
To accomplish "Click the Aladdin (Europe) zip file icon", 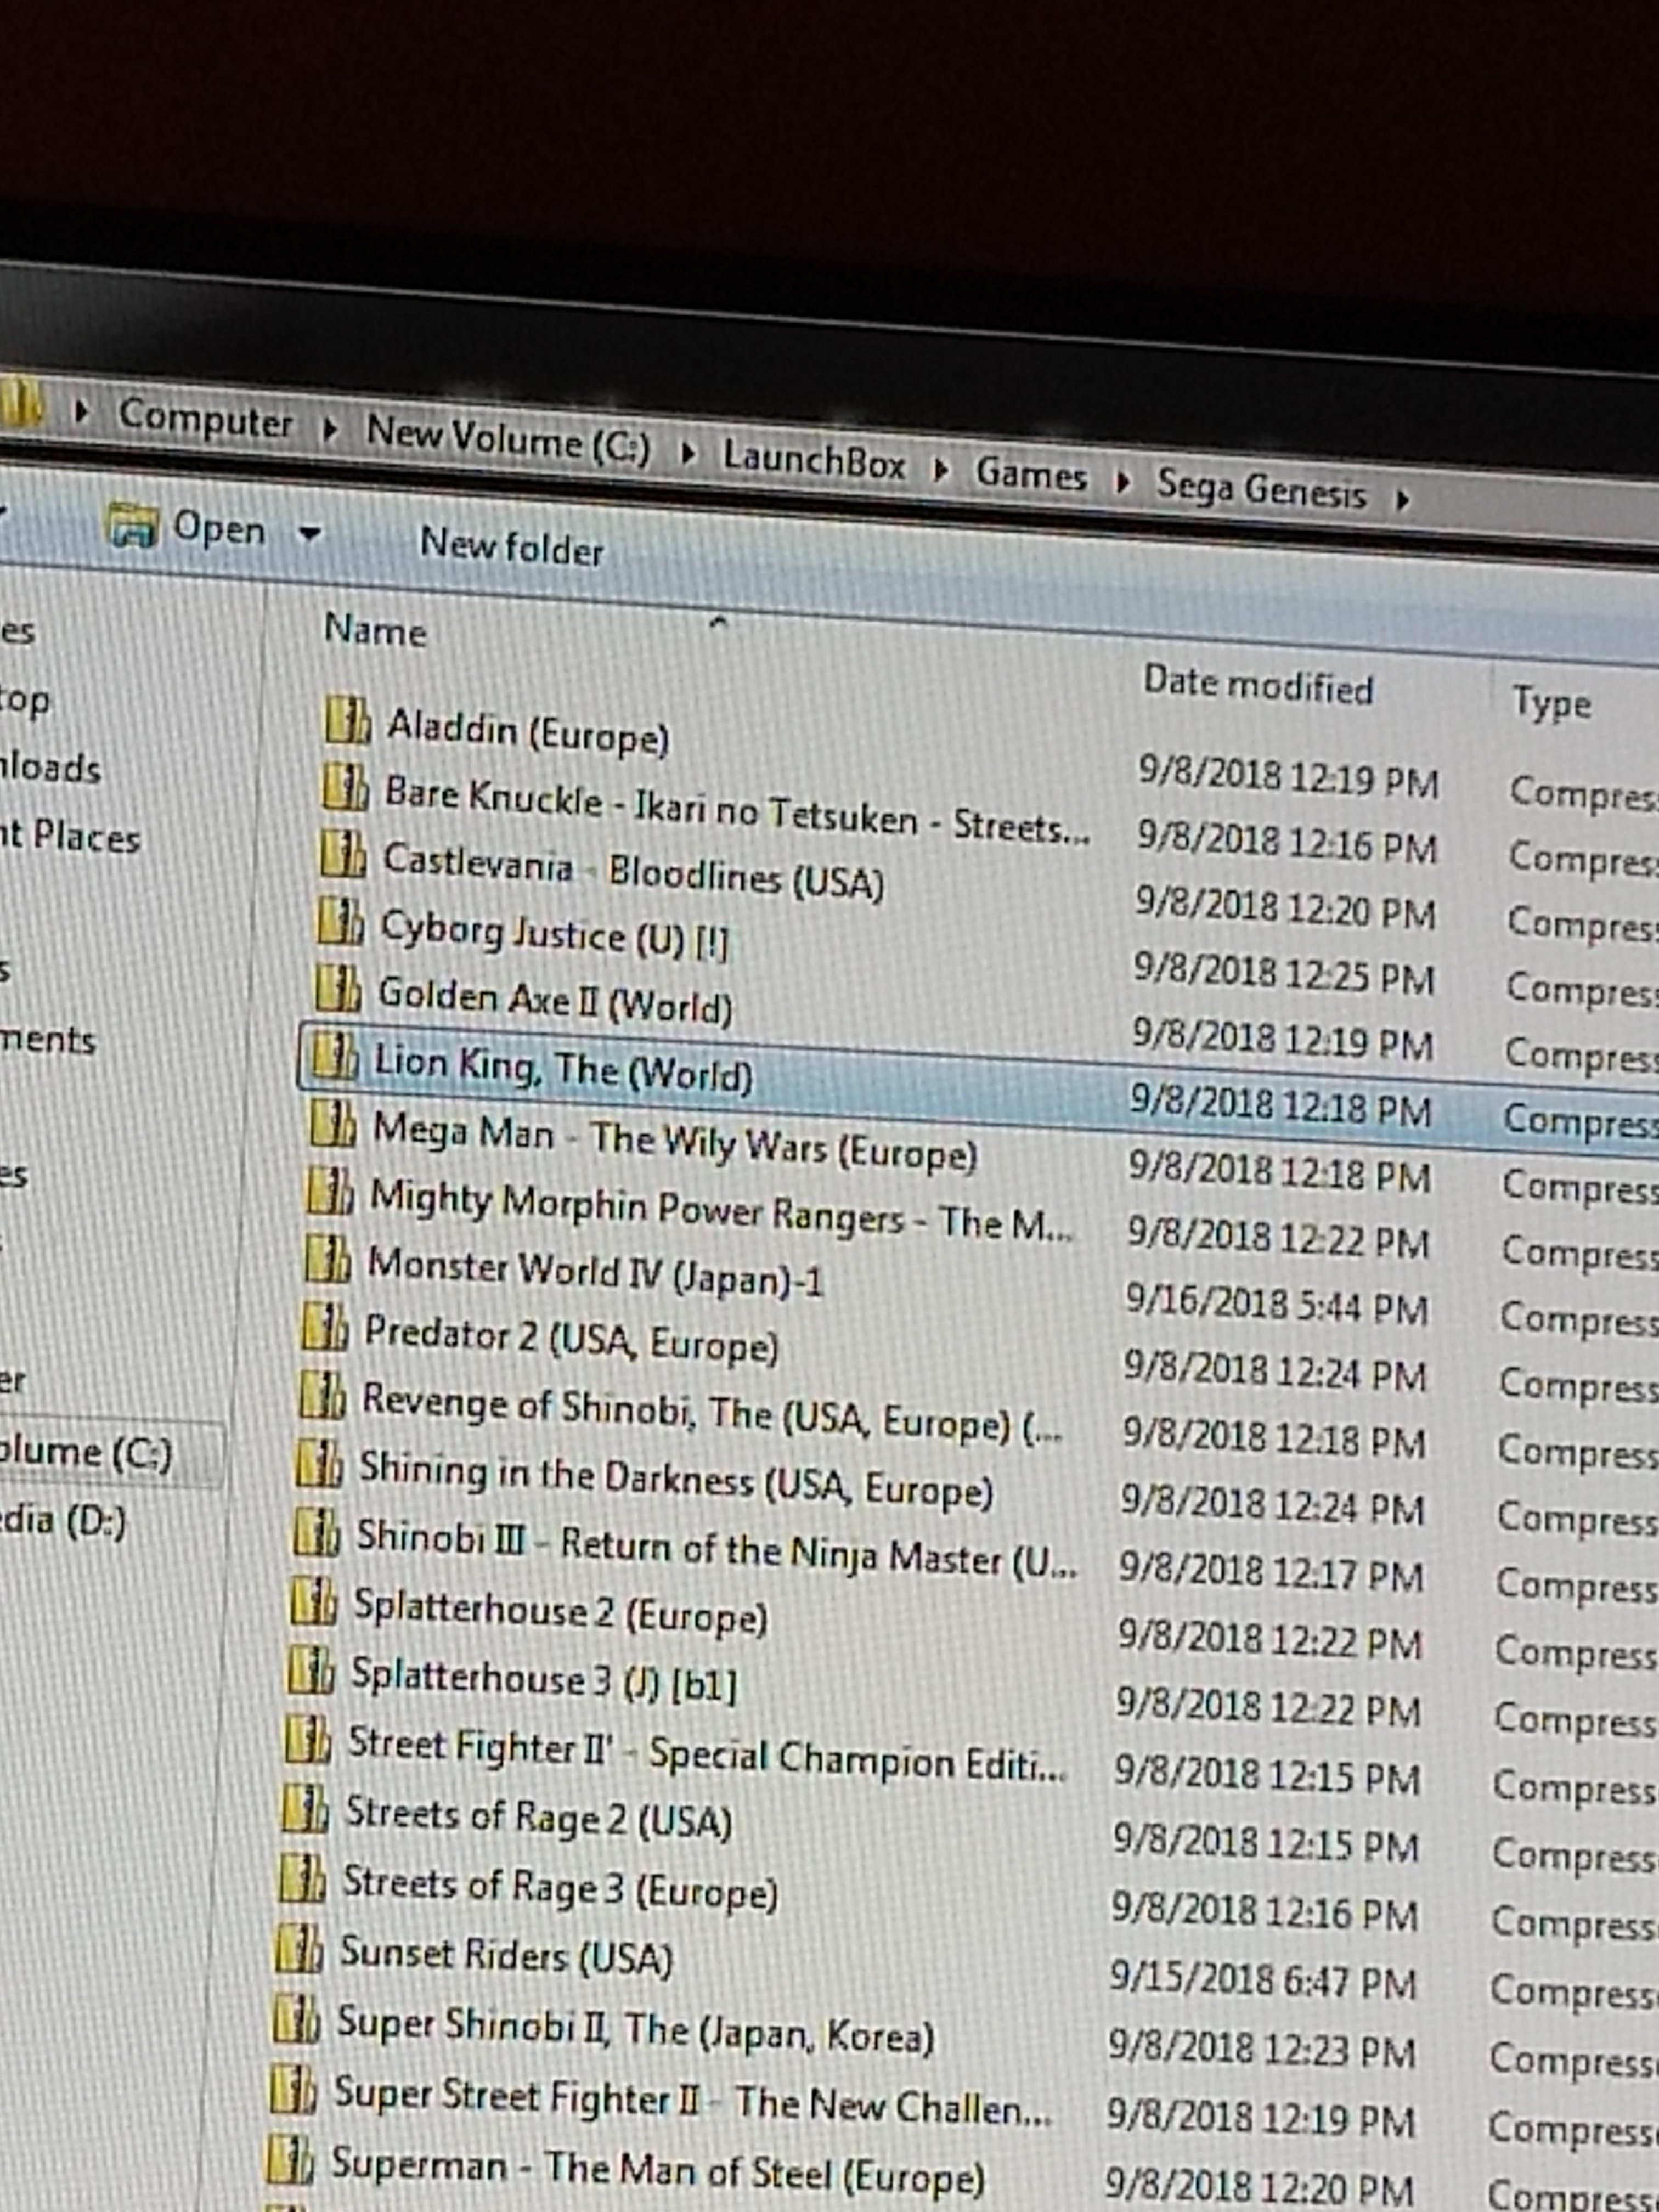I will point(347,720).
